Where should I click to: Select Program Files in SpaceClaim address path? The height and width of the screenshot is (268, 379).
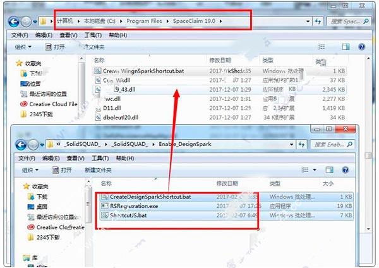pyautogui.click(x=144, y=21)
